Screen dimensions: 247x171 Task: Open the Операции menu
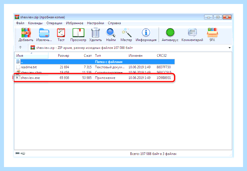(54, 23)
